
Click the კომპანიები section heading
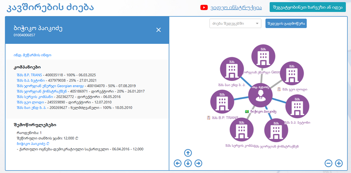tap(27, 67)
